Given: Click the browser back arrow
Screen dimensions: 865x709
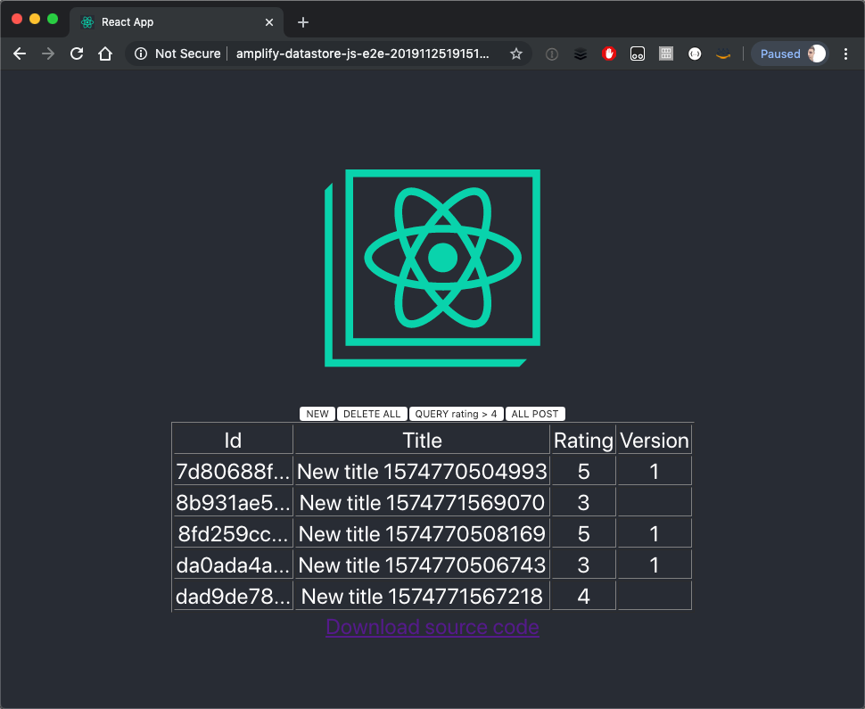Looking at the screenshot, I should coord(20,54).
